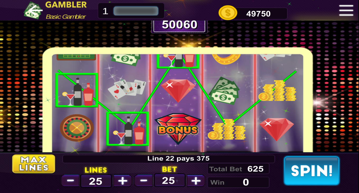Hit the SPIN! button
The image size is (359, 193).
(x=311, y=171)
